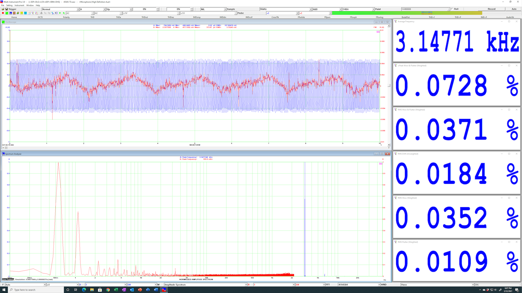Click the Oscilloscope horizontal scrollbar
522x293 pixels.
tap(196, 147)
